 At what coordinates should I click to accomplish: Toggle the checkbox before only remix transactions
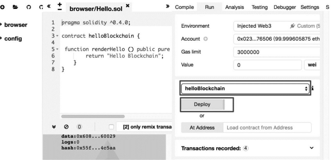pos(111,127)
